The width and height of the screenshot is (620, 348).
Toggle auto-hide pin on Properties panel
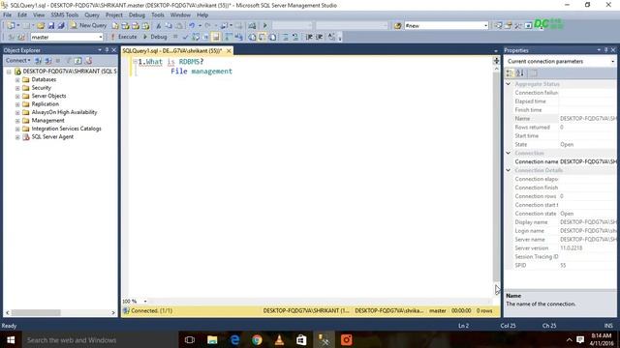pyautogui.click(x=605, y=50)
